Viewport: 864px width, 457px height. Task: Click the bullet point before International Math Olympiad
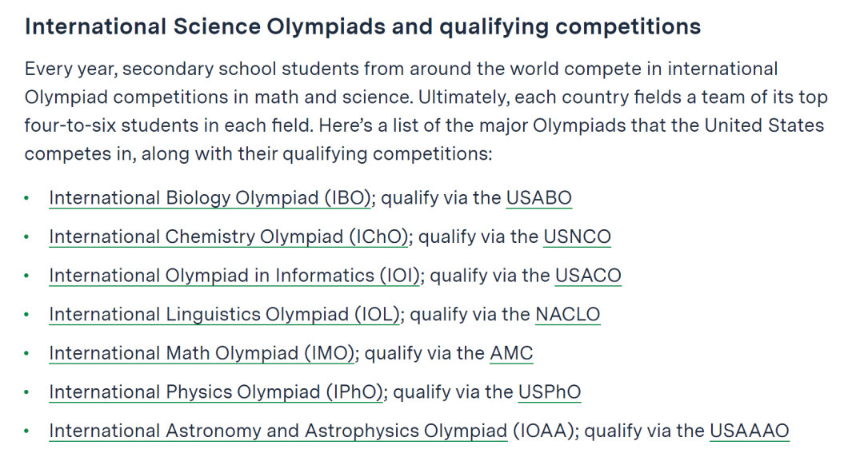pos(26,354)
